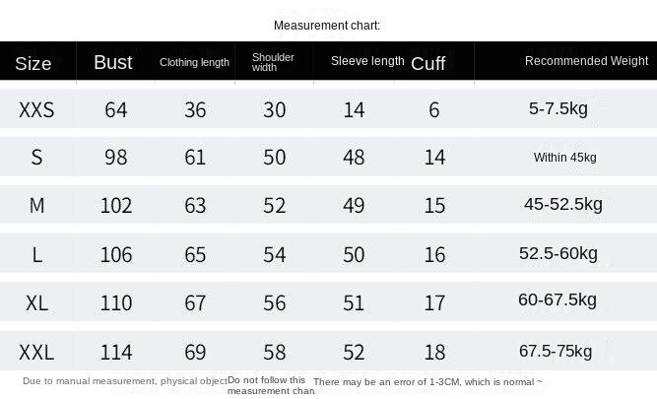Select the XXS size row label
The height and width of the screenshot is (399, 657).
[36, 109]
